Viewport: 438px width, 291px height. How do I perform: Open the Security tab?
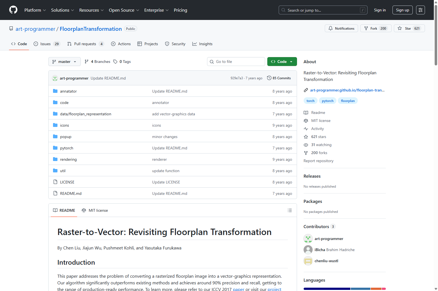click(175, 44)
